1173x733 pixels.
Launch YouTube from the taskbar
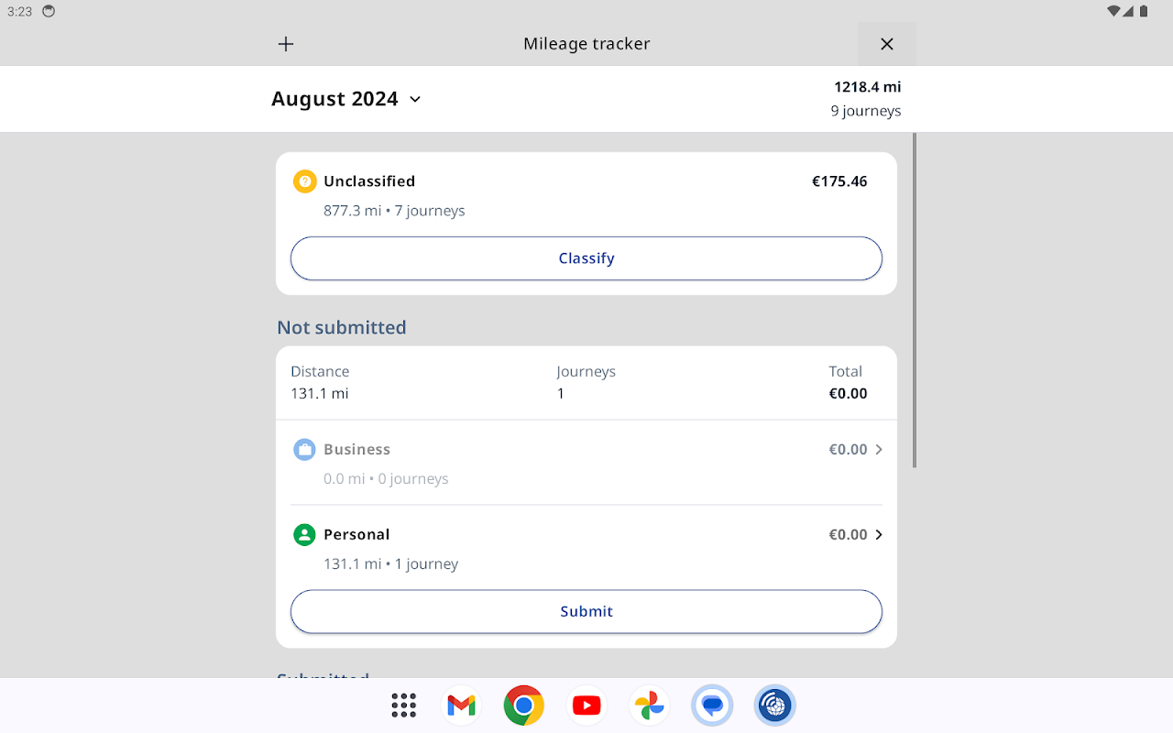[586, 706]
